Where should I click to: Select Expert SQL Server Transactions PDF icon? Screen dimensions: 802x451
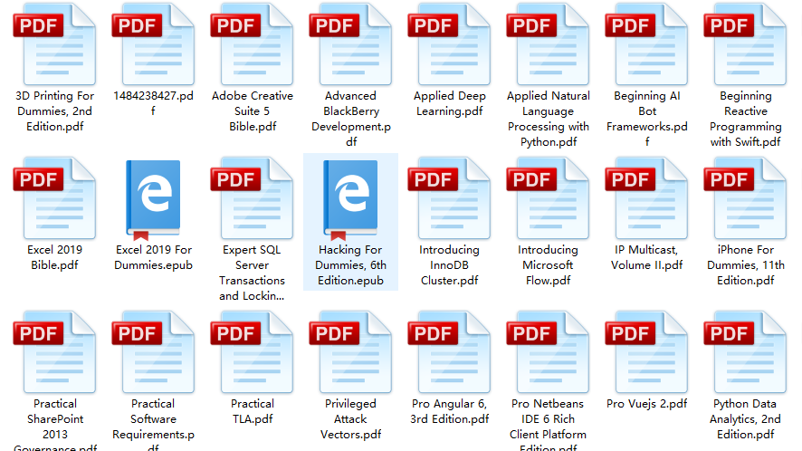pos(253,198)
